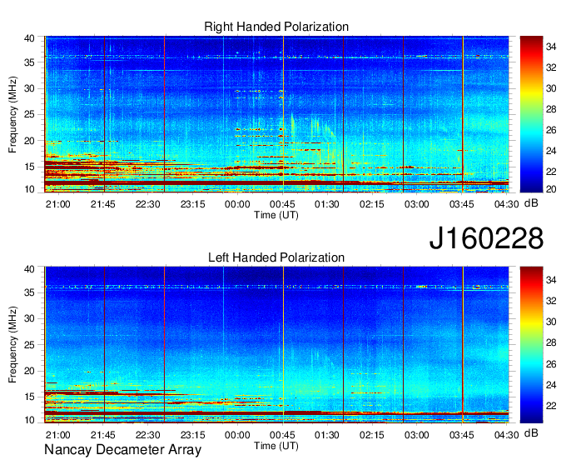Click the Left Handed Polarization color scale bar
Image resolution: width=566 pixels, height=460 pixels.
[531, 345]
